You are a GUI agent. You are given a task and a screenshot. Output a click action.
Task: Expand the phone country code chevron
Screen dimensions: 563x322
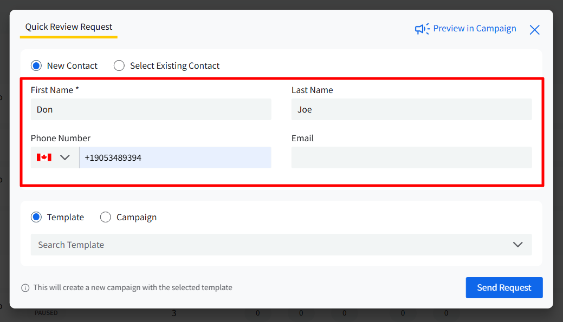tap(65, 157)
